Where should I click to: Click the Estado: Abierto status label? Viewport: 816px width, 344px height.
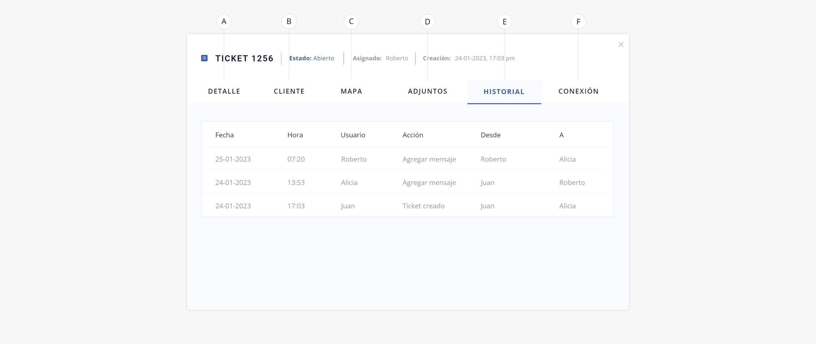(311, 58)
